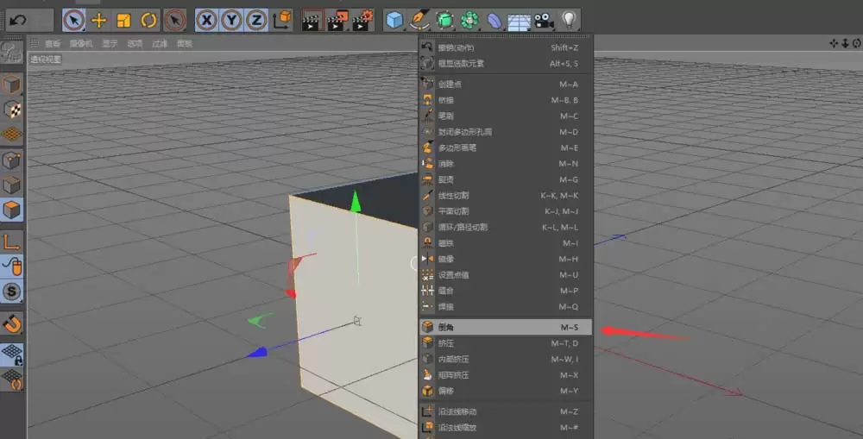Toggle the coordinate system icon
The height and width of the screenshot is (439, 863).
point(282,21)
